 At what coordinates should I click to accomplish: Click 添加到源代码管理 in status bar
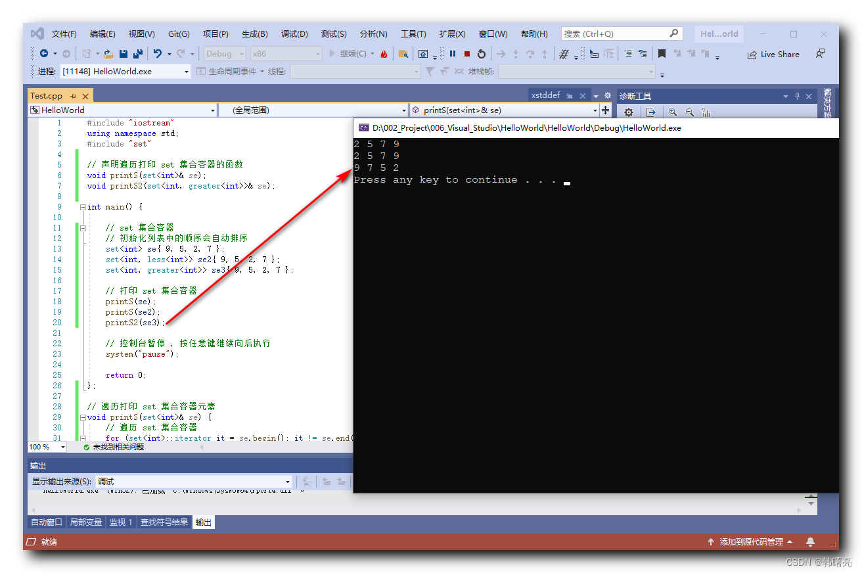[x=751, y=542]
